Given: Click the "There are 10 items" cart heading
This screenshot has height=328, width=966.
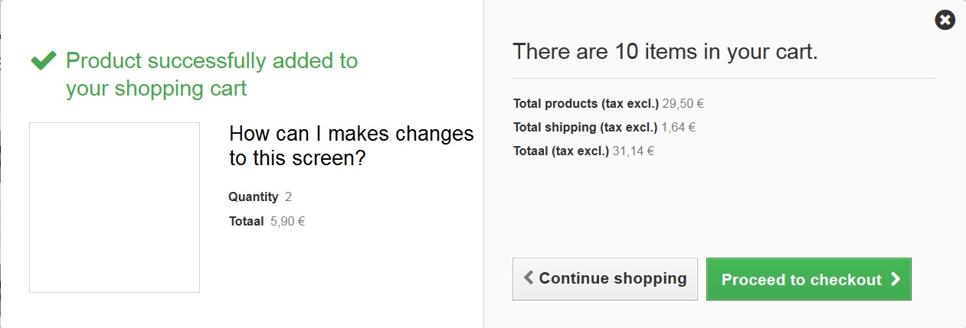Looking at the screenshot, I should point(665,52).
